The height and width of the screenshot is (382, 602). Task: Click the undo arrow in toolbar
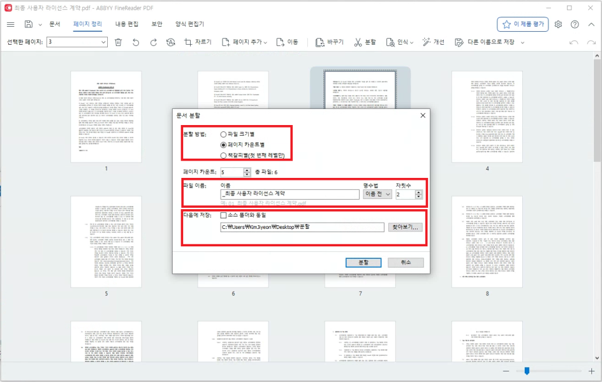pyautogui.click(x=573, y=42)
